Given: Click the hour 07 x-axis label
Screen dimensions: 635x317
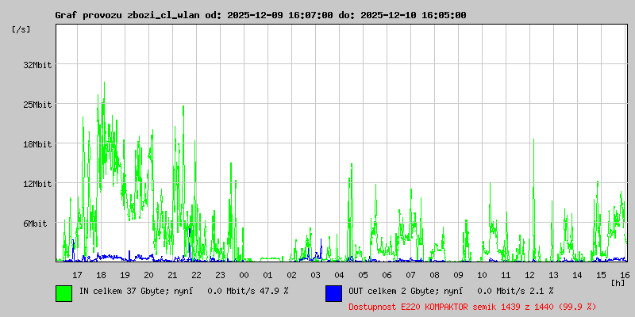Looking at the screenshot, I should pyautogui.click(x=410, y=275).
